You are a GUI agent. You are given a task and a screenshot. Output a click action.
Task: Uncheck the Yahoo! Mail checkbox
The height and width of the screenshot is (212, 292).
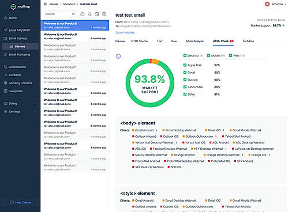click(185, 87)
